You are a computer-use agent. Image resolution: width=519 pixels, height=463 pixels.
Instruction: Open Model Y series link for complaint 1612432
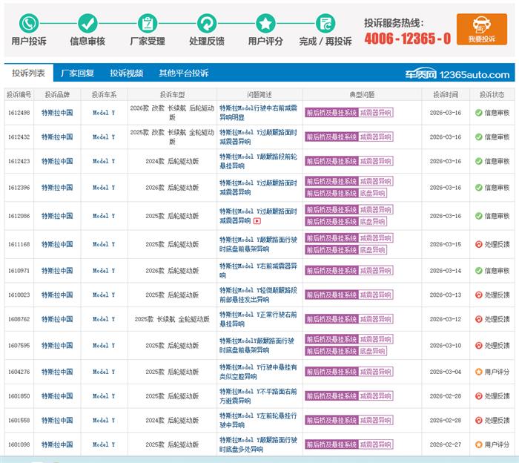click(104, 137)
